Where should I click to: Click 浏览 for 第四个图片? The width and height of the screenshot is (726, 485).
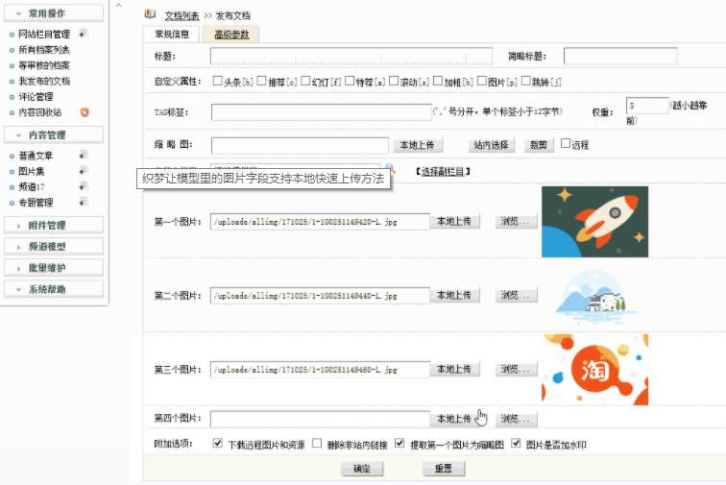click(516, 419)
